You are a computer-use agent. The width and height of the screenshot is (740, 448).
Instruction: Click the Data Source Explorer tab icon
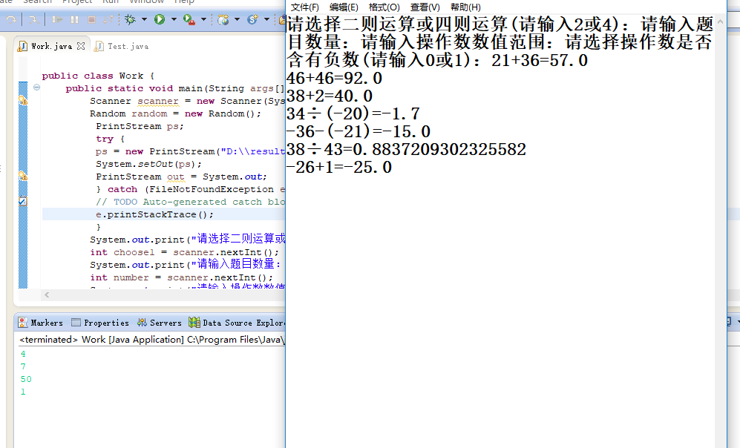194,323
